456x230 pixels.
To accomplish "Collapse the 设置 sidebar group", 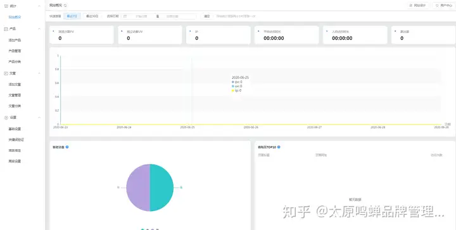I will point(39,118).
